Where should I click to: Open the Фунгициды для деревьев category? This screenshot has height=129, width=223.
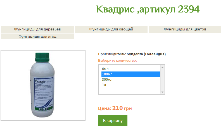(x=37, y=29)
